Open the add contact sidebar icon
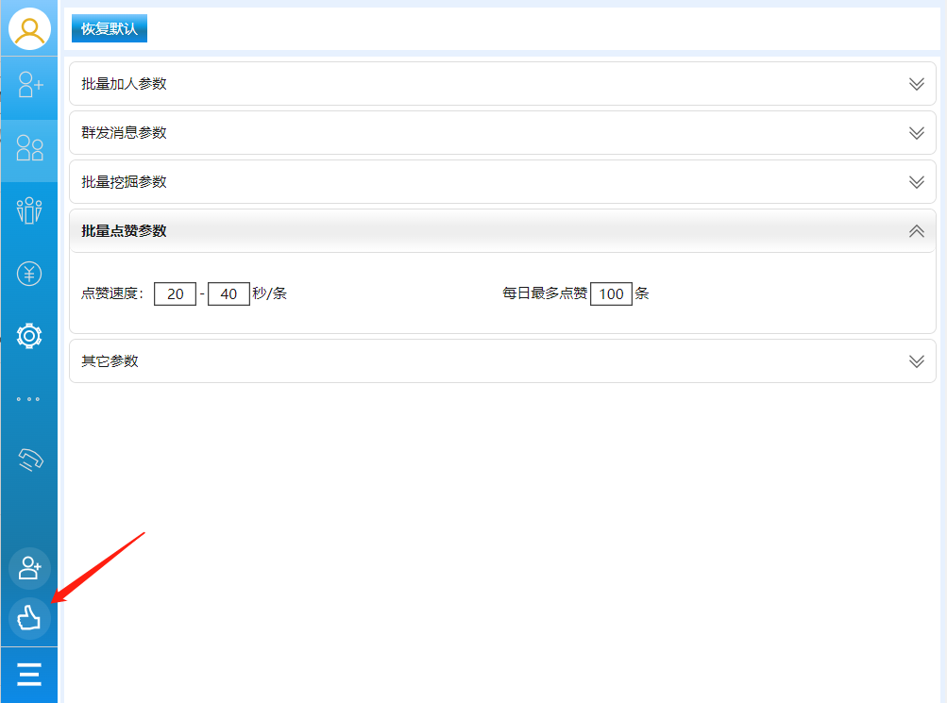This screenshot has height=703, width=947. [x=29, y=85]
